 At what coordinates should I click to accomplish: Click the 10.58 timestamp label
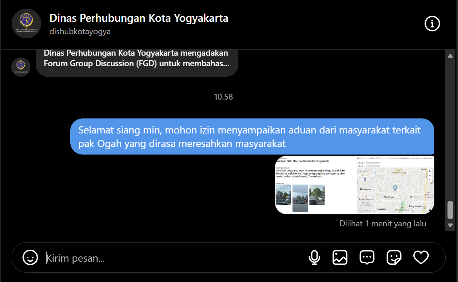[x=223, y=97]
